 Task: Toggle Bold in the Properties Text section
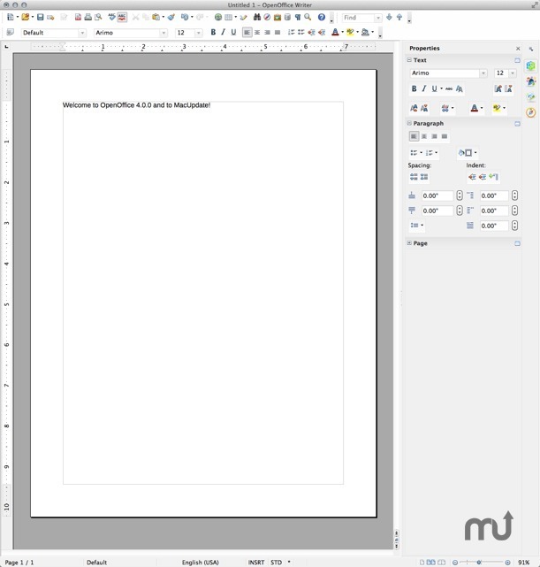tap(414, 88)
